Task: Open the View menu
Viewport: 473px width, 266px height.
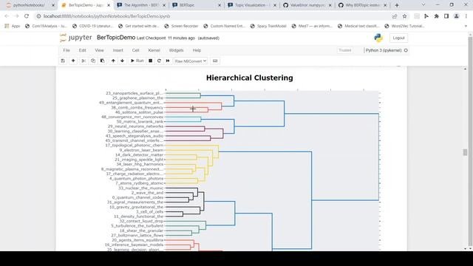Action: coord(99,50)
